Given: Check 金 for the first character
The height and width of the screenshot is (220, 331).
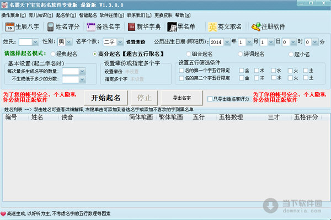Looking at the screenshot, I should point(242,71).
